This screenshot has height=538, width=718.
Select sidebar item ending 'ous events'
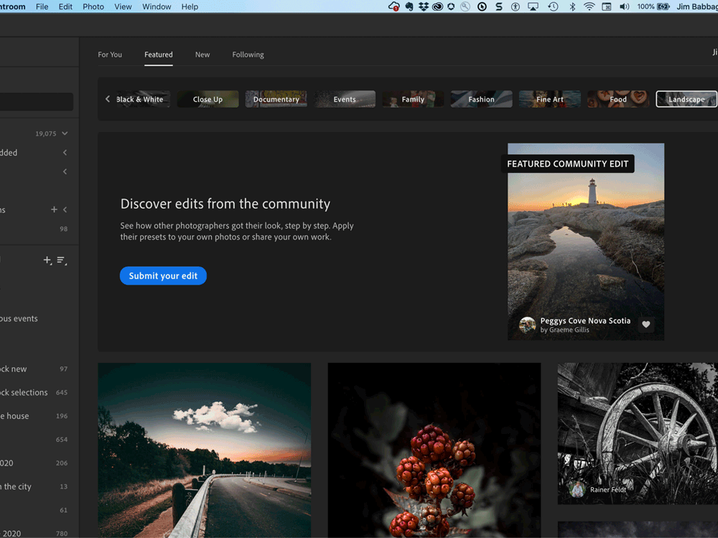pyautogui.click(x=19, y=318)
